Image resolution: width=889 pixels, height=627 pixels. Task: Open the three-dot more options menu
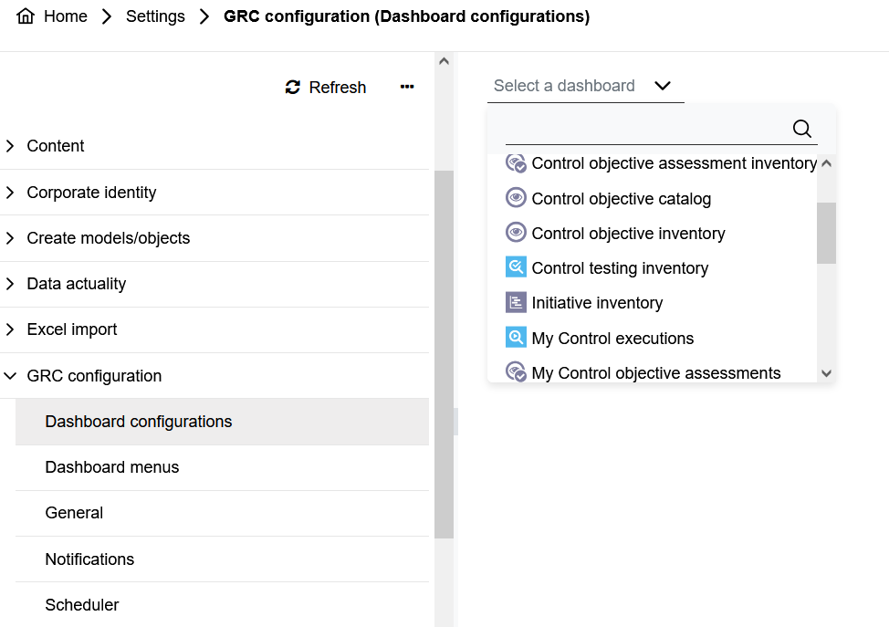(x=407, y=87)
